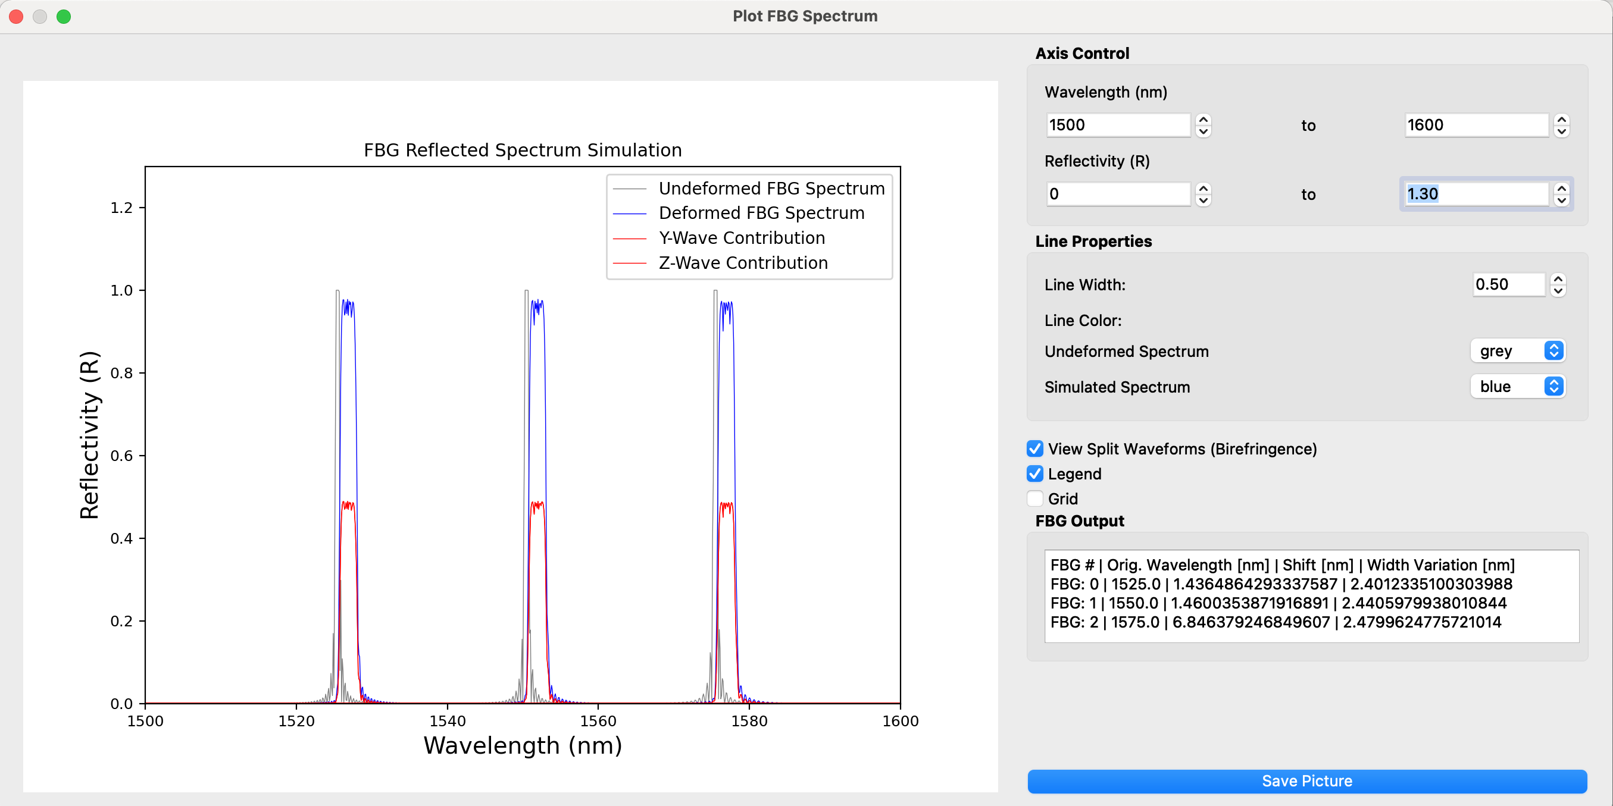Raise reflectivity maximum 1.30 stepper up
Image resolution: width=1613 pixels, height=806 pixels.
[x=1561, y=189]
